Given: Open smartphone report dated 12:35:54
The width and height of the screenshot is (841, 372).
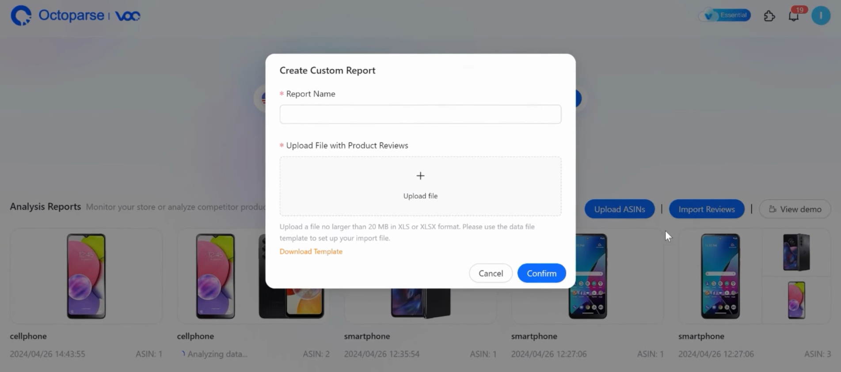Looking at the screenshot, I should click(420, 305).
